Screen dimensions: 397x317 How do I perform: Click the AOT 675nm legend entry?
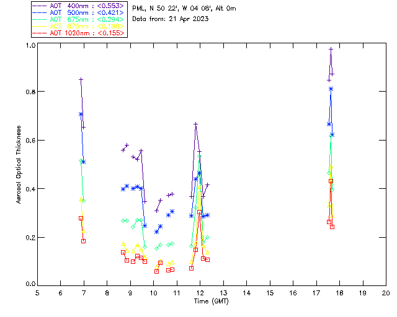79,19
